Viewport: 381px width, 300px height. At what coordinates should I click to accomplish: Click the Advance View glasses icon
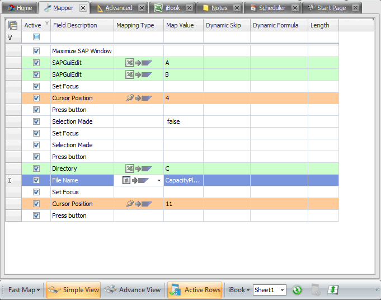pos(110,289)
